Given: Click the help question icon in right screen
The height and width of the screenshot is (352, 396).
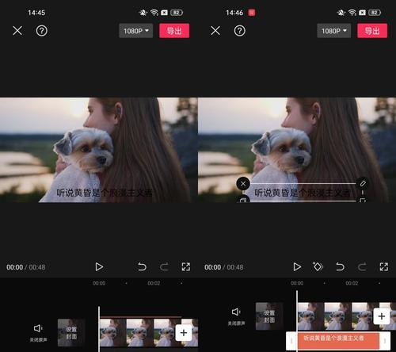Looking at the screenshot, I should point(240,31).
